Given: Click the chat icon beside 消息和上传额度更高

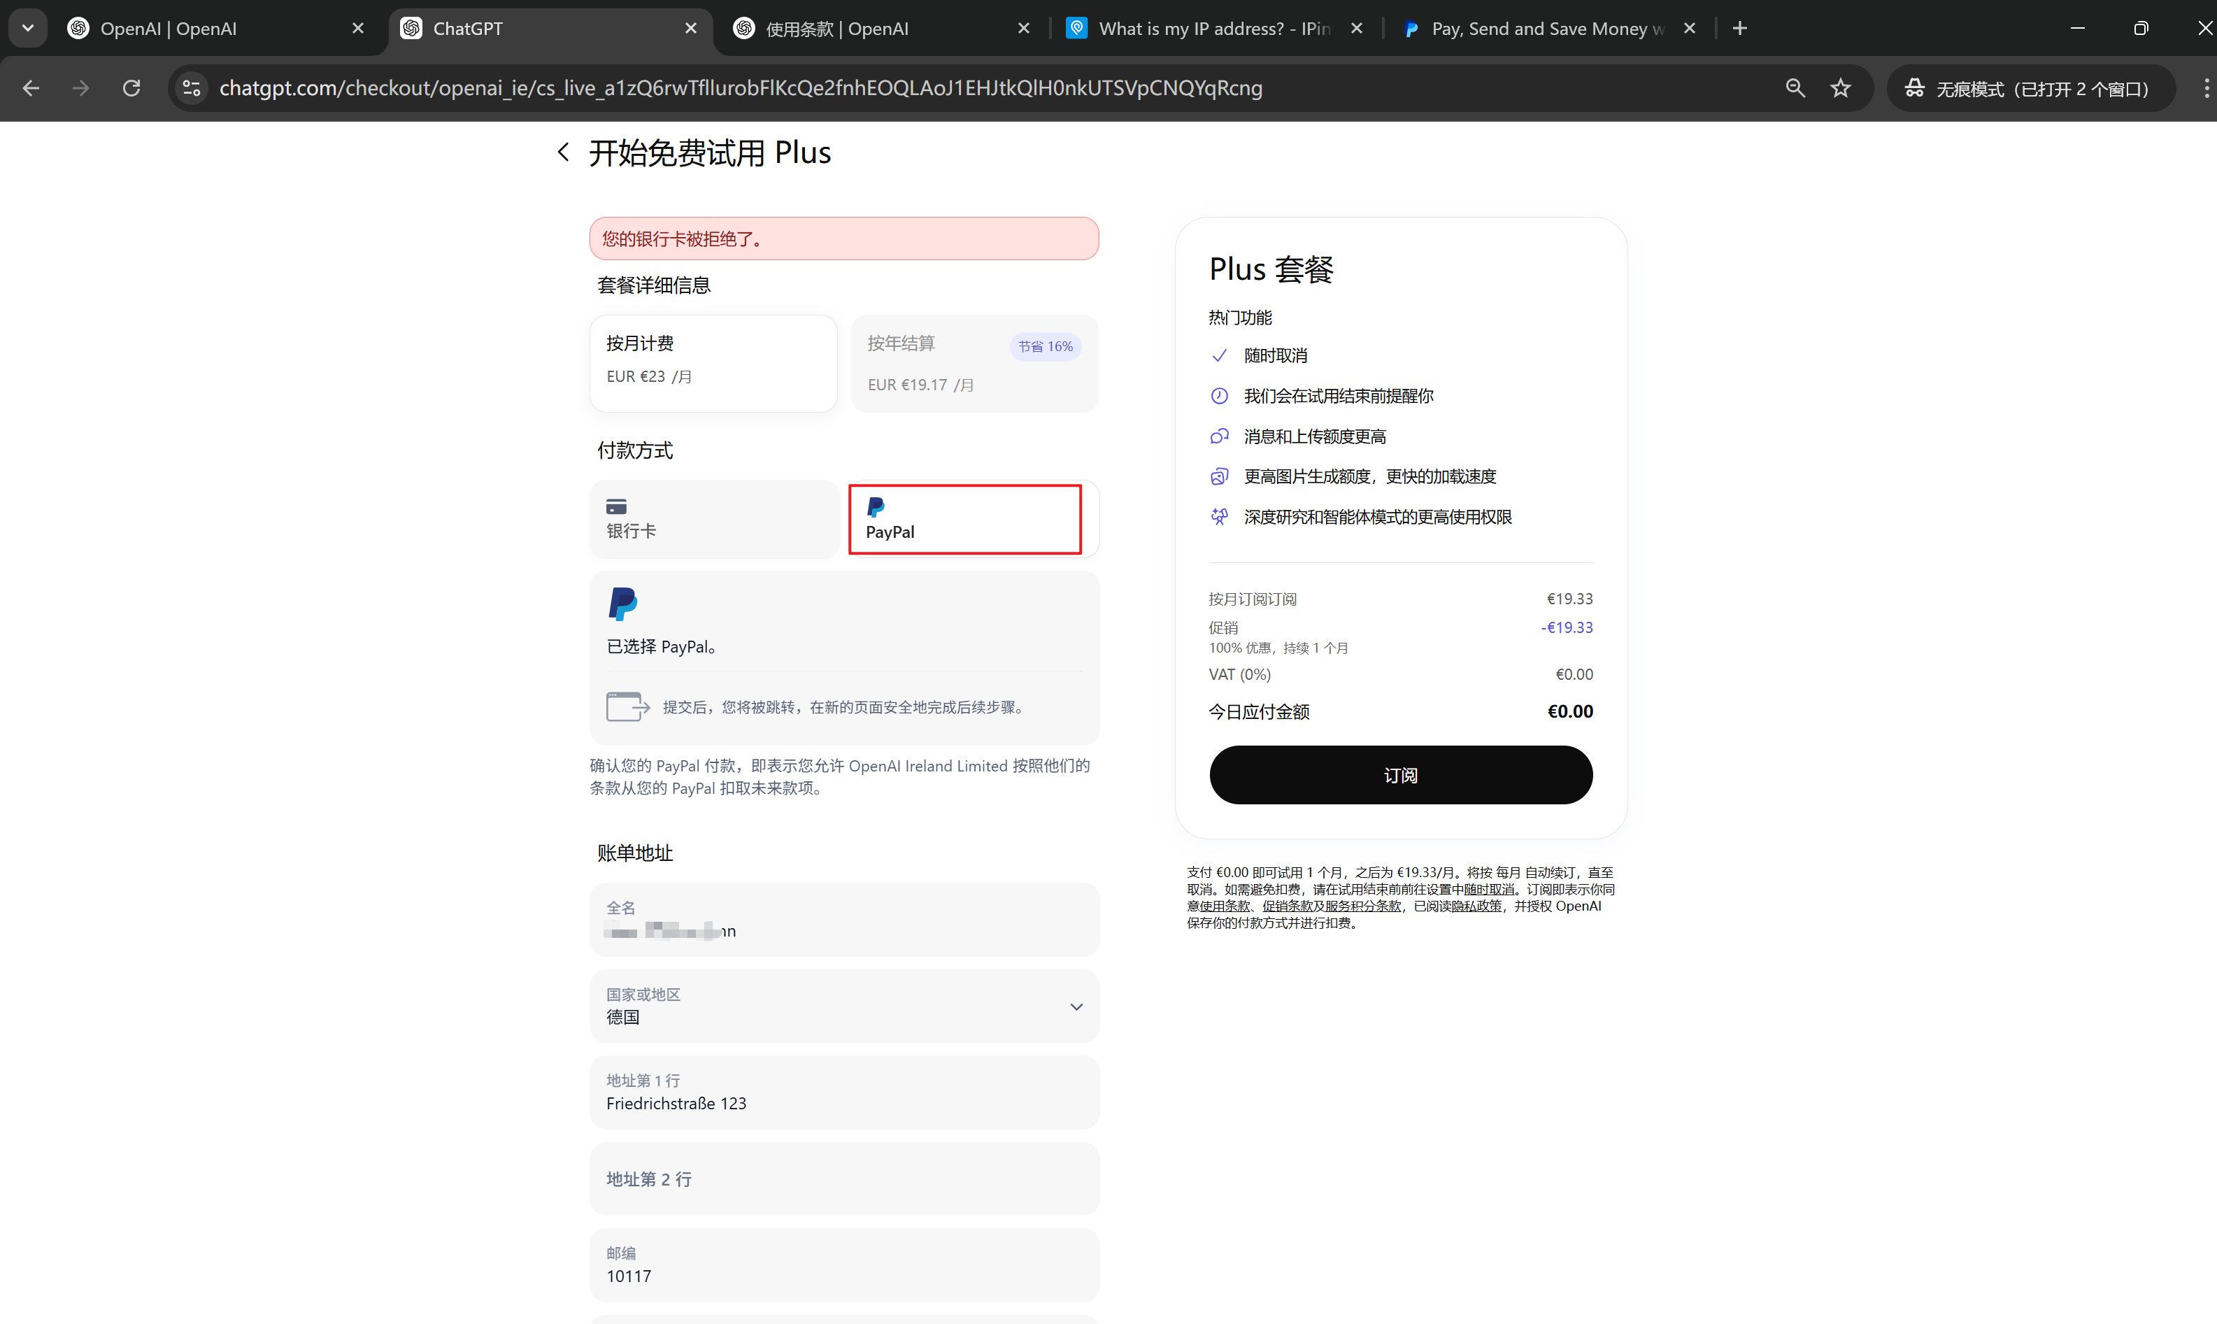Looking at the screenshot, I should point(1220,436).
